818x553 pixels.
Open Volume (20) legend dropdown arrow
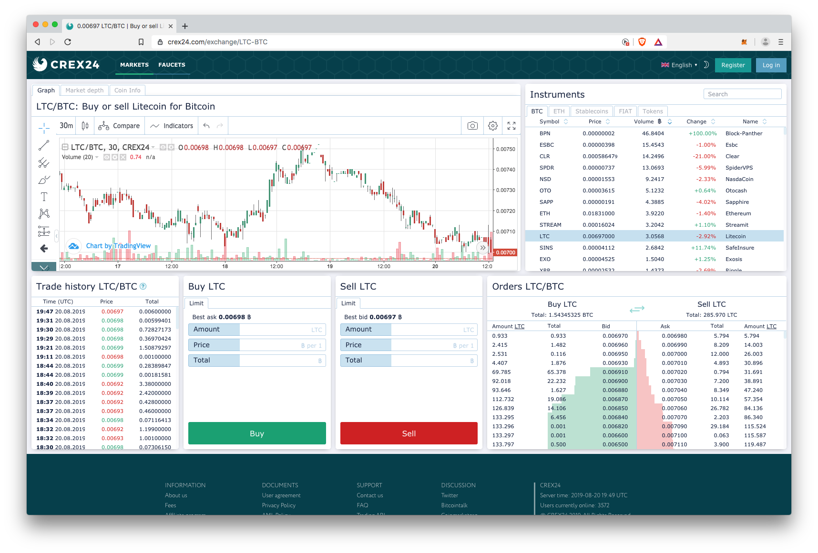click(x=97, y=157)
